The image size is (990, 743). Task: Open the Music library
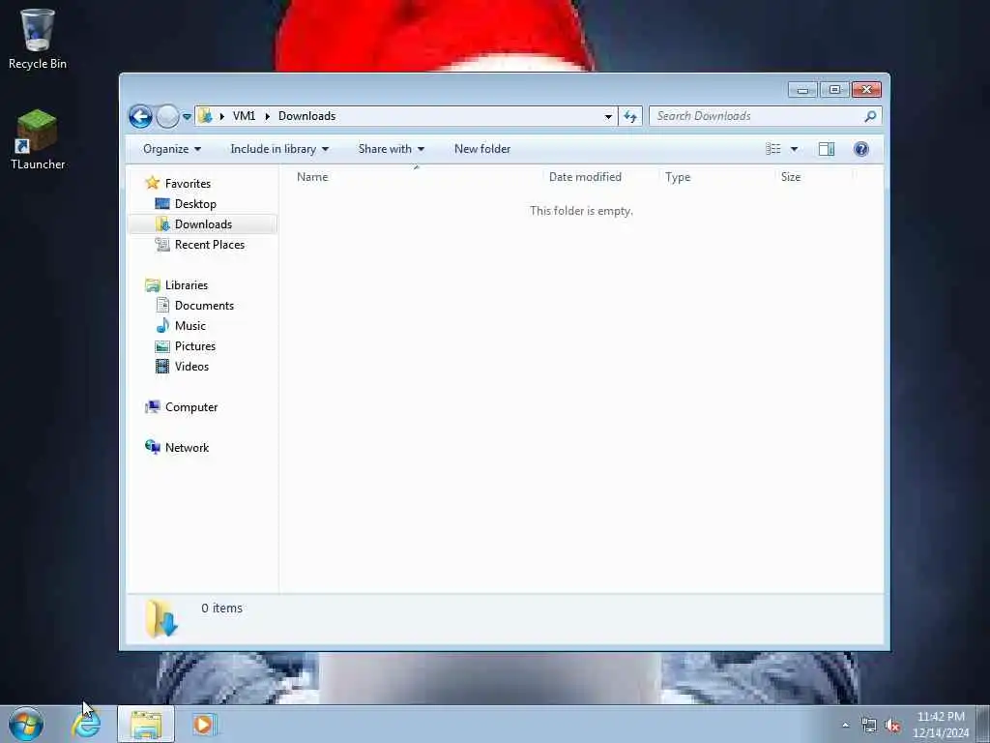pos(190,326)
